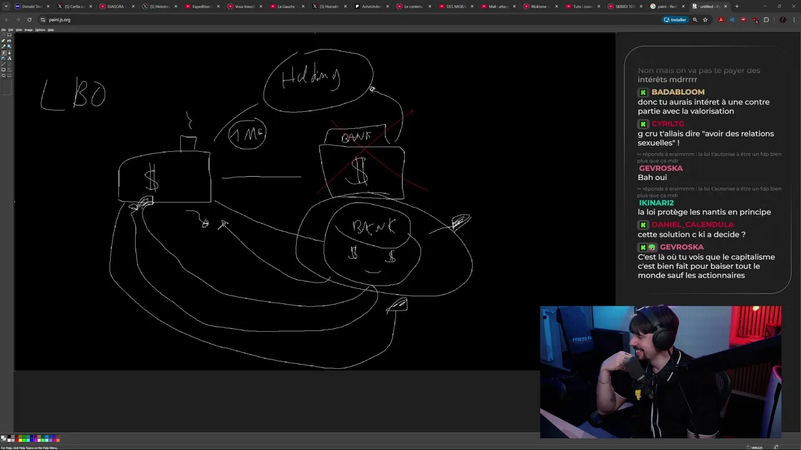The width and height of the screenshot is (801, 450).
Task: Select the Polygon tool
Action: [x=9, y=70]
